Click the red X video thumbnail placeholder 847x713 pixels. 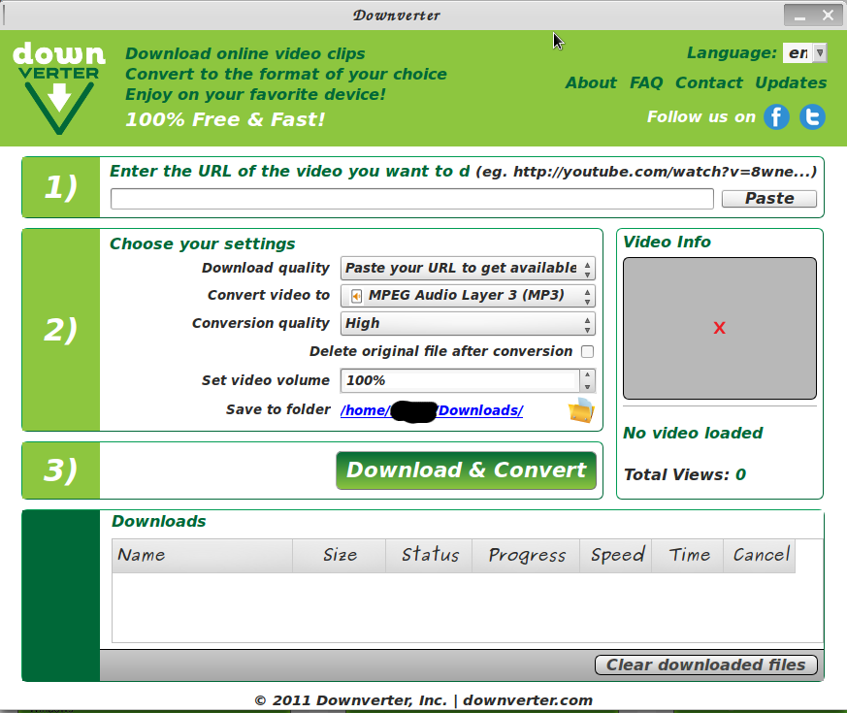(x=720, y=328)
